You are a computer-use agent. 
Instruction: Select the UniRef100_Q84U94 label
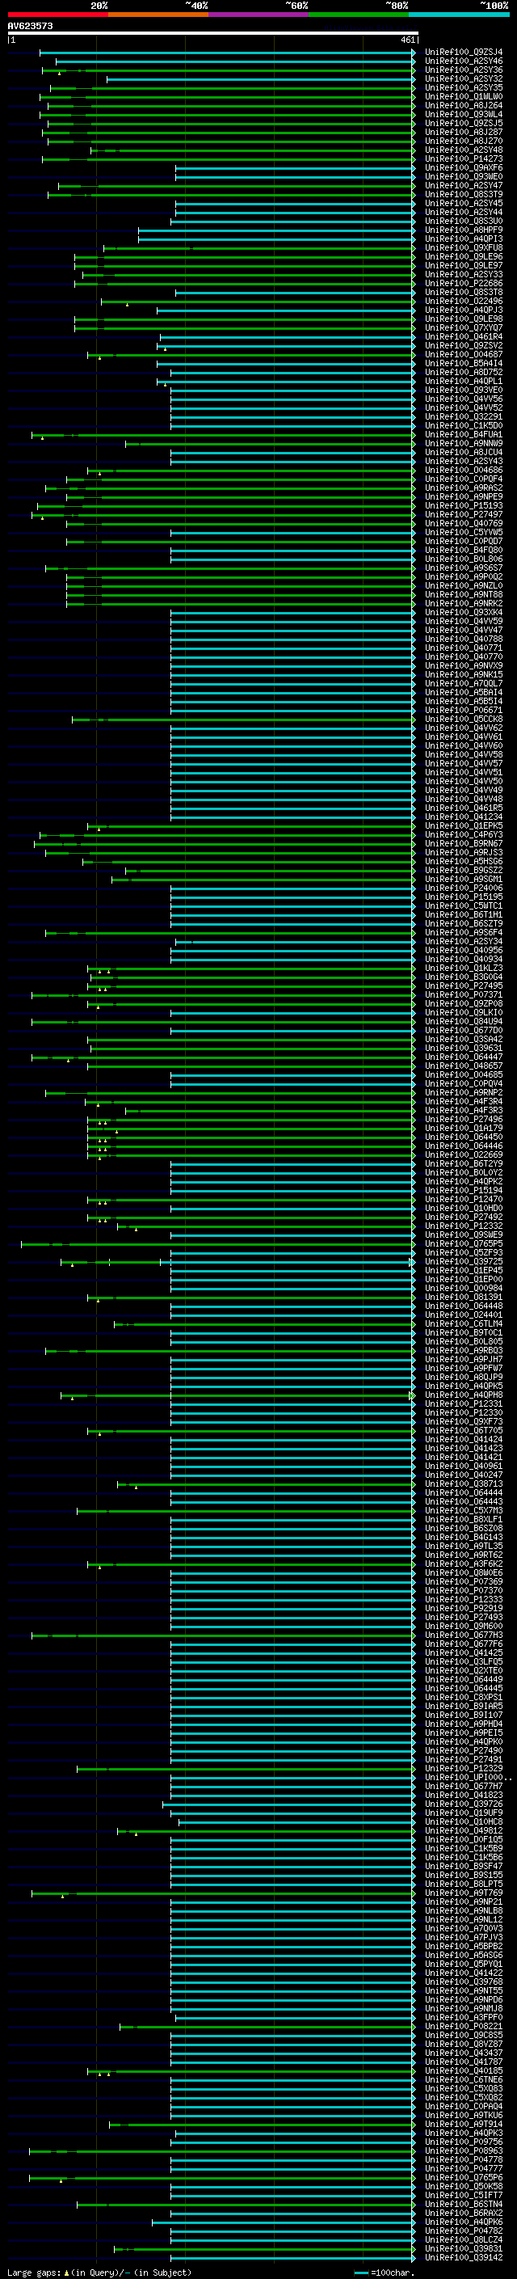(x=463, y=1022)
